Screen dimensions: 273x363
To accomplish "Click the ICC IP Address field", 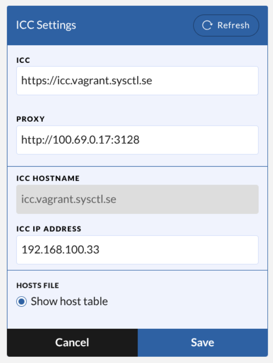I will (x=137, y=250).
